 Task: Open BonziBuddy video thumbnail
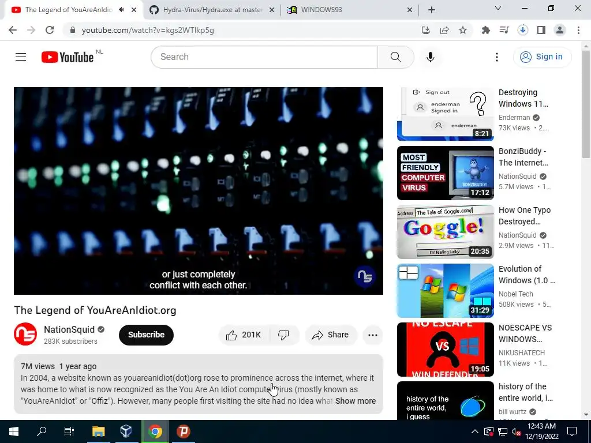445,173
